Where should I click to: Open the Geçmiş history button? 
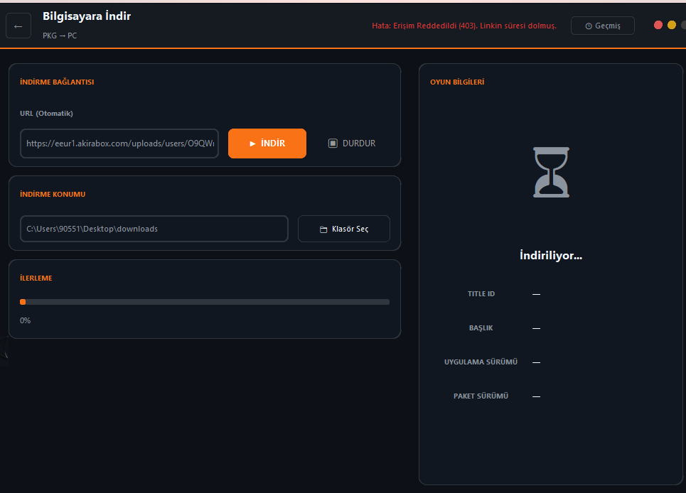coord(602,26)
